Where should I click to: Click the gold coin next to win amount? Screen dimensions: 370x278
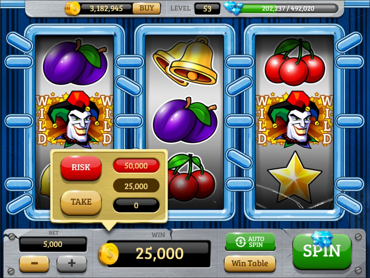pos(108,254)
